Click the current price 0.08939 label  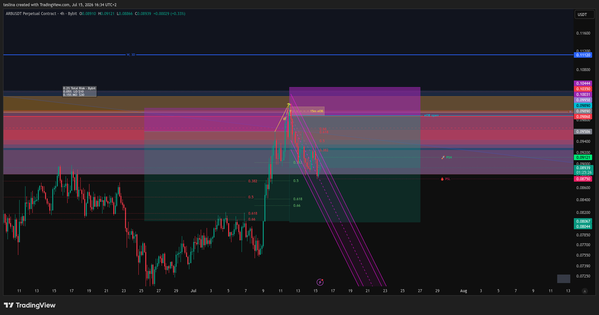pyautogui.click(x=583, y=168)
